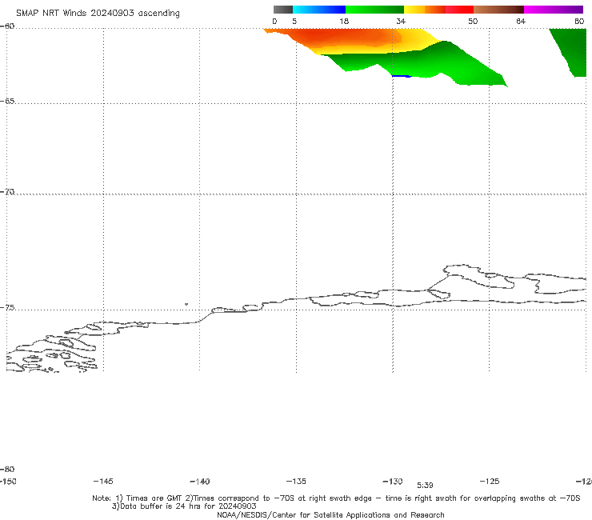The height and width of the screenshot is (520, 592).
Task: Click the red segment of the colorbar
Action: click(x=459, y=10)
